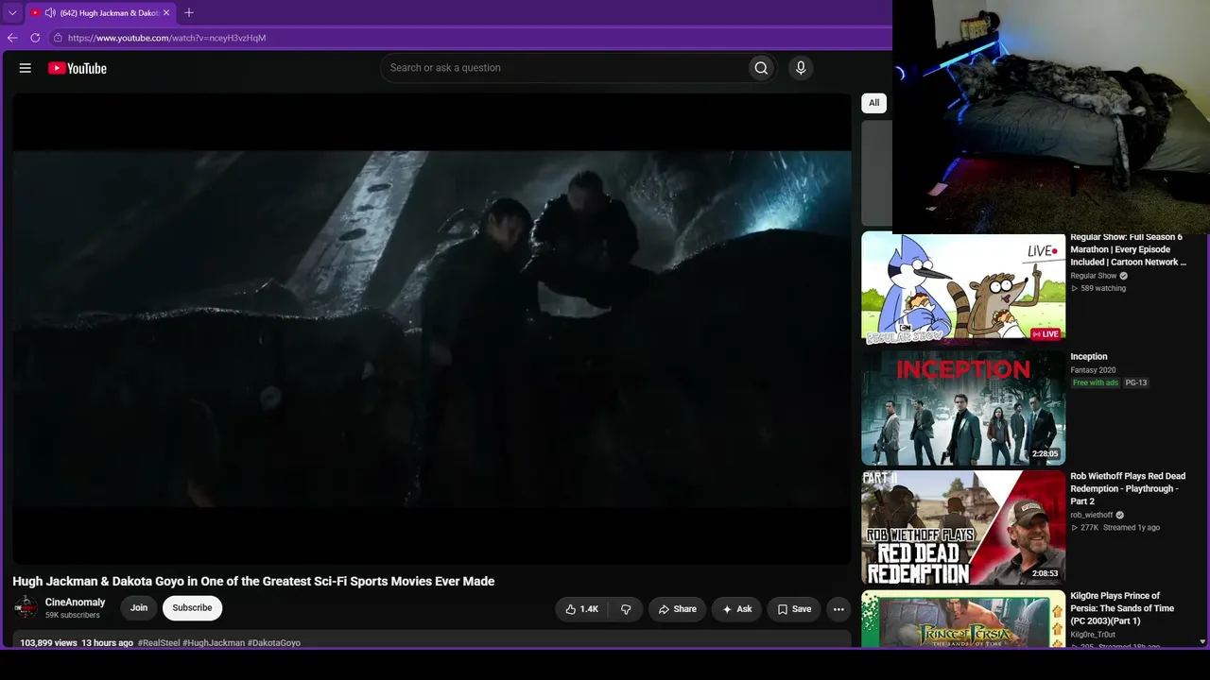Reload the current page
Image resolution: width=1210 pixels, height=680 pixels.
pyautogui.click(x=35, y=38)
